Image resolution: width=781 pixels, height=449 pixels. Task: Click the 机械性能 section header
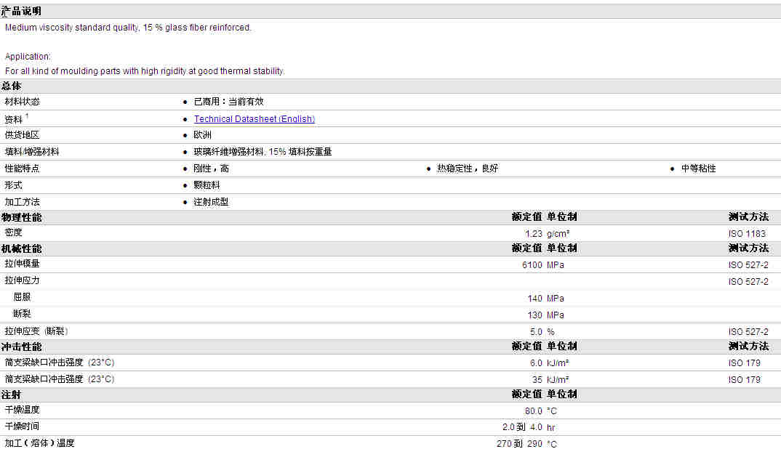point(21,248)
